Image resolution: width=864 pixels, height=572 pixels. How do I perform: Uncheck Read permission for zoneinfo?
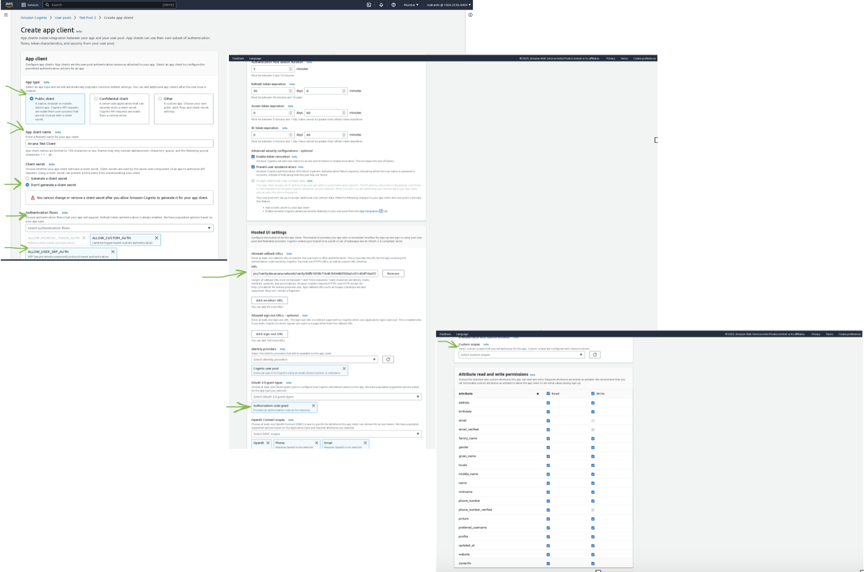pyautogui.click(x=548, y=564)
